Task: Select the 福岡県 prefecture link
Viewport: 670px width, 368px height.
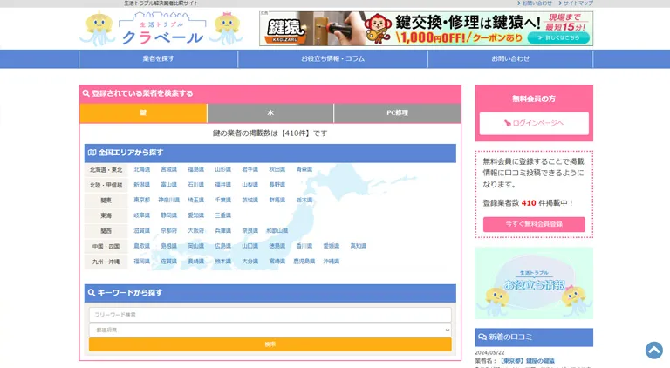Action: tap(142, 262)
